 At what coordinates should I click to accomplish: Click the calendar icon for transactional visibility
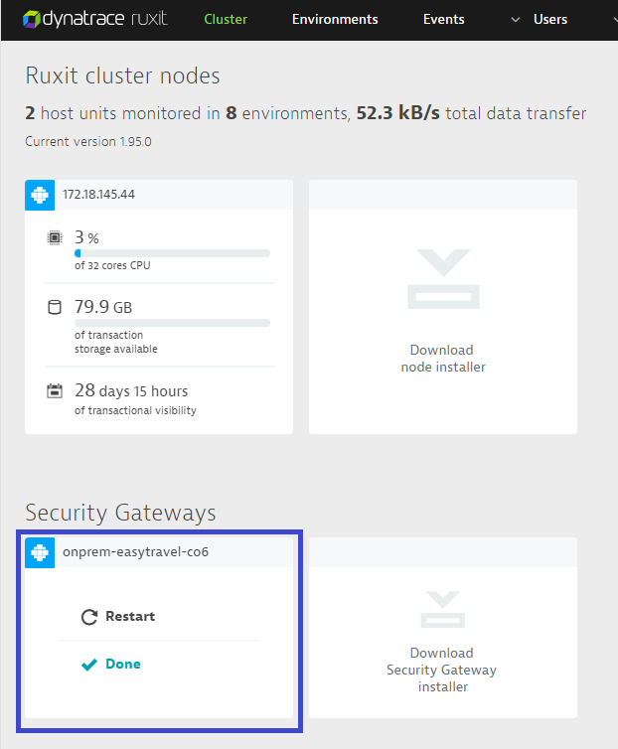pyautogui.click(x=55, y=390)
